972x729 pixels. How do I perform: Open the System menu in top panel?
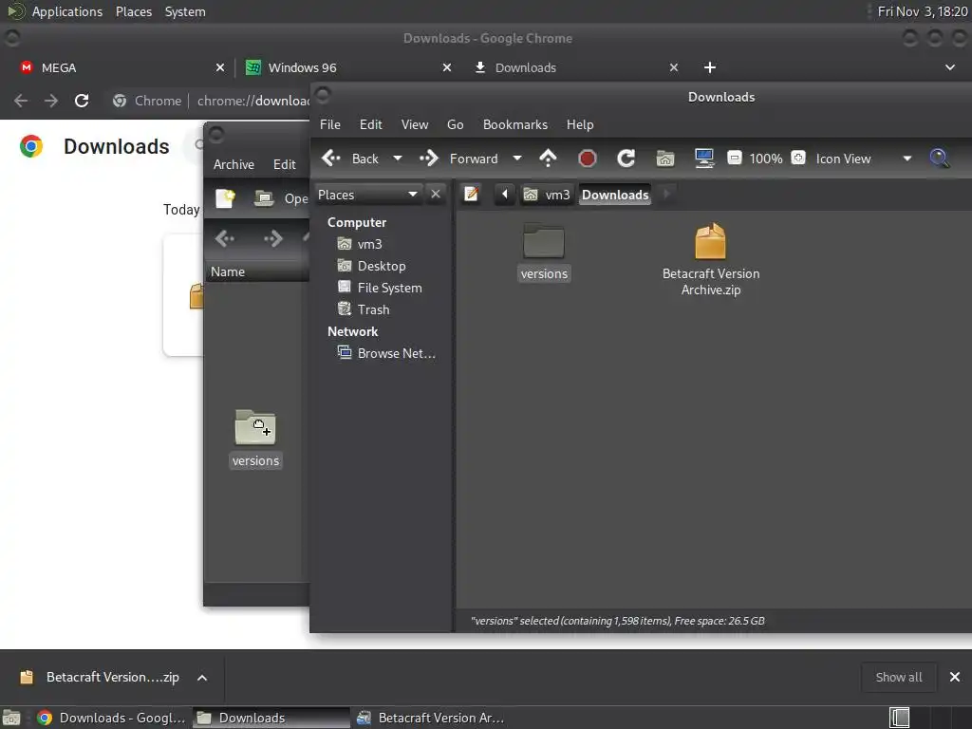[185, 11]
